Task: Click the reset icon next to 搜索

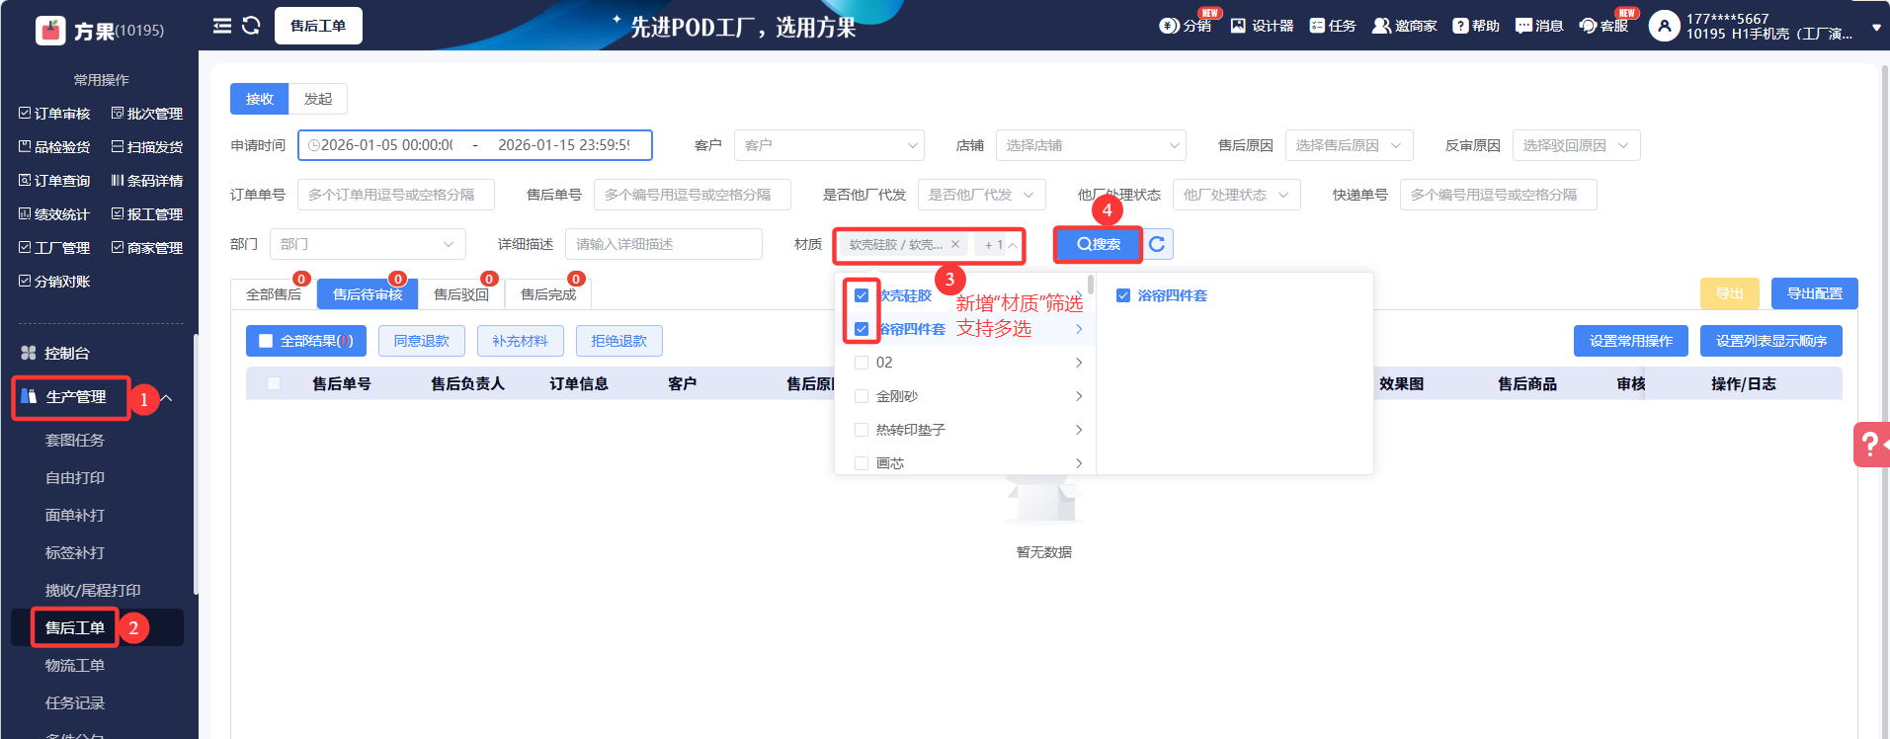Action: [x=1158, y=244]
